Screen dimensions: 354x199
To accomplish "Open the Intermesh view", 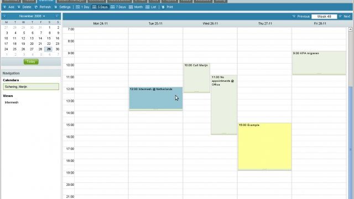I will [x=12, y=102].
